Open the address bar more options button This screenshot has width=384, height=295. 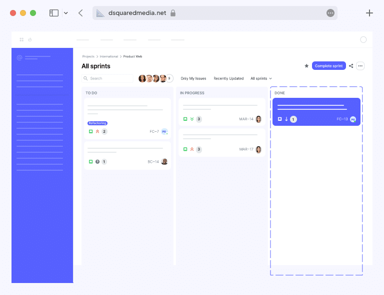click(x=330, y=13)
